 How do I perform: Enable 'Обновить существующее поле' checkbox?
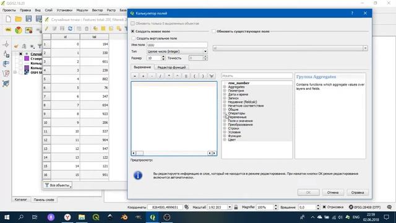point(213,32)
